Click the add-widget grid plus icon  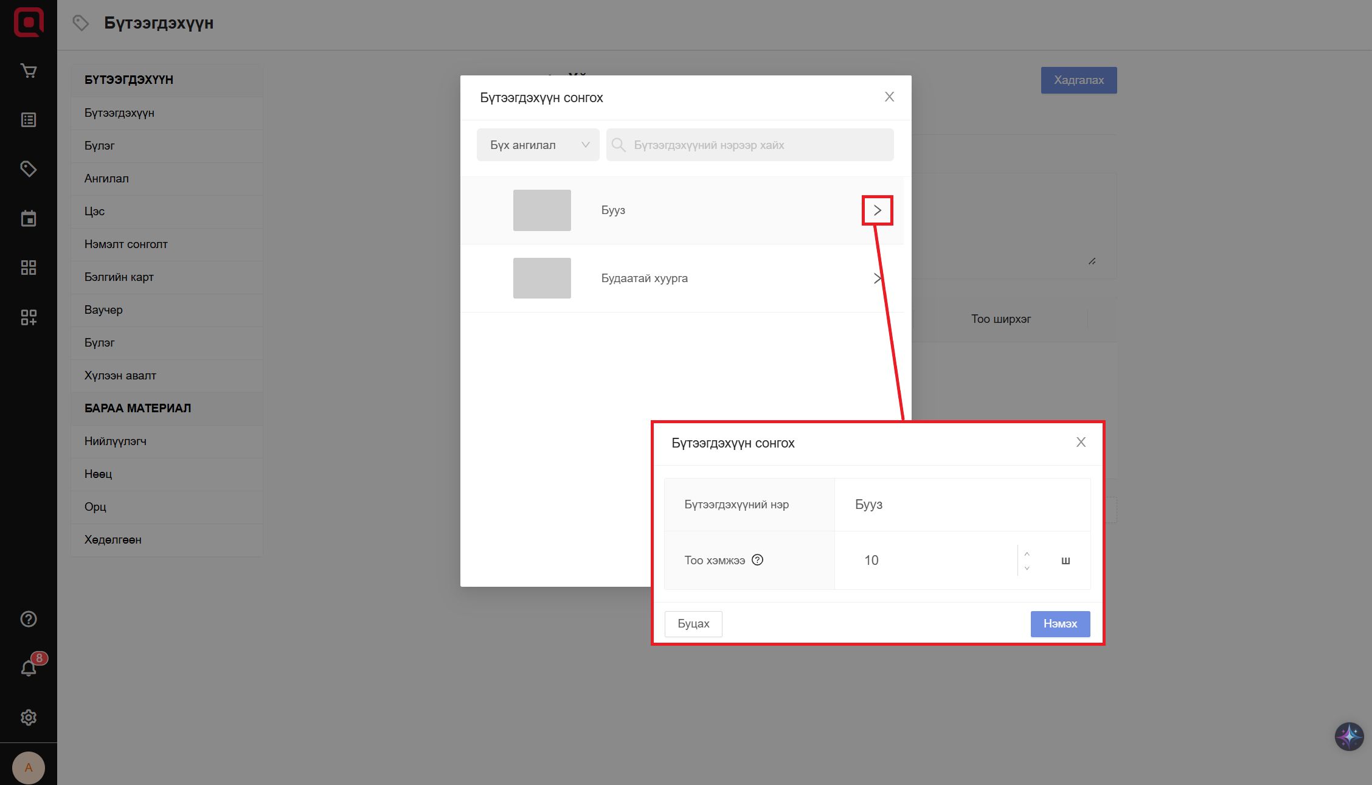[29, 317]
